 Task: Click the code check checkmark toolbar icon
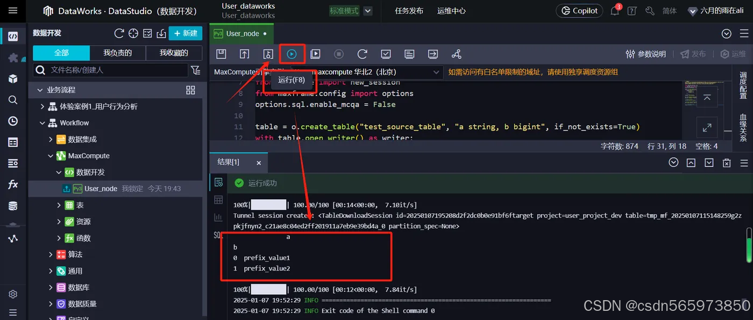[386, 54]
